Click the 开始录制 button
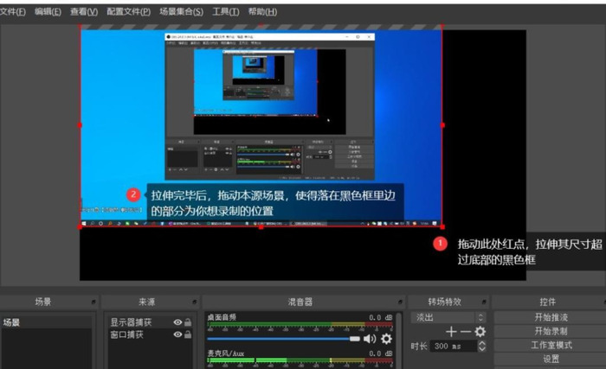The height and width of the screenshot is (369, 606). 551,331
